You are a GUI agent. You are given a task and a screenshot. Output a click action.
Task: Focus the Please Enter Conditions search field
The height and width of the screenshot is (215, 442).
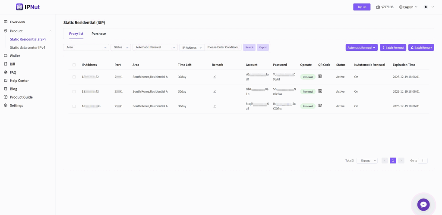coord(223,47)
